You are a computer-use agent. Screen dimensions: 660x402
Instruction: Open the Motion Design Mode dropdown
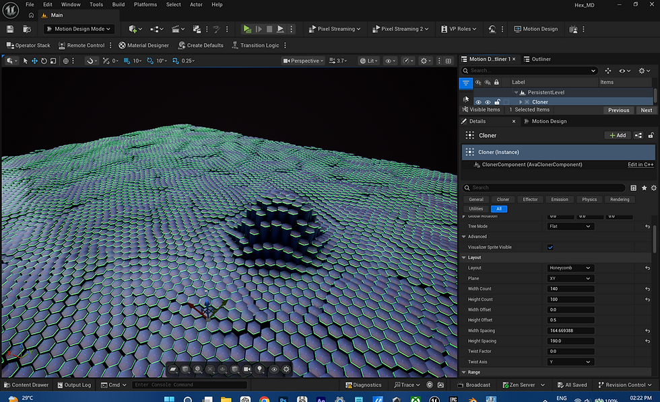click(x=79, y=29)
